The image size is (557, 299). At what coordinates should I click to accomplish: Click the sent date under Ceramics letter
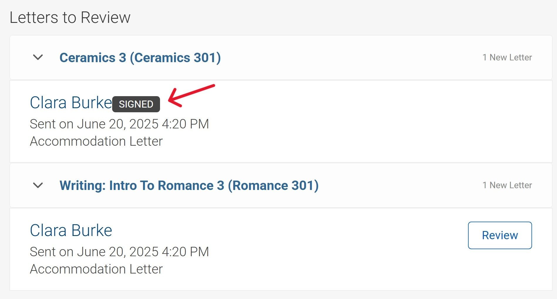coord(119,124)
